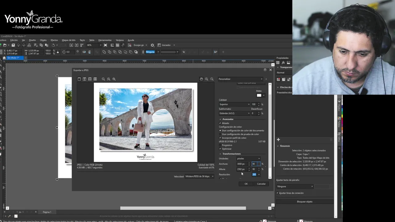395x222 pixels.
Task: Open the Calidad Superior dropdown
Action: click(x=235, y=105)
